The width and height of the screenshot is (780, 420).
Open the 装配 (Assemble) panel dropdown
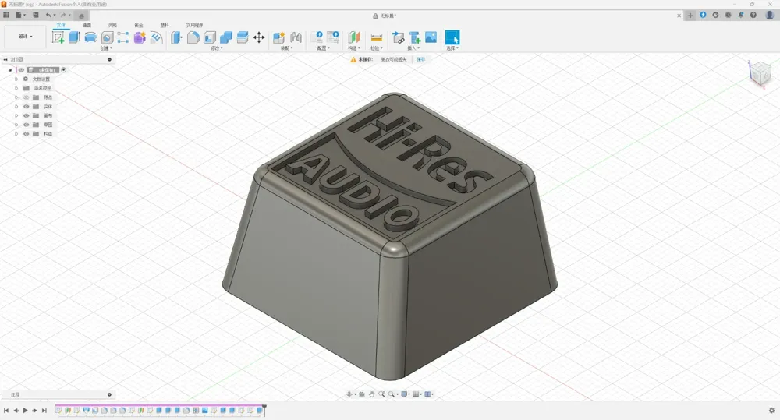(x=287, y=48)
